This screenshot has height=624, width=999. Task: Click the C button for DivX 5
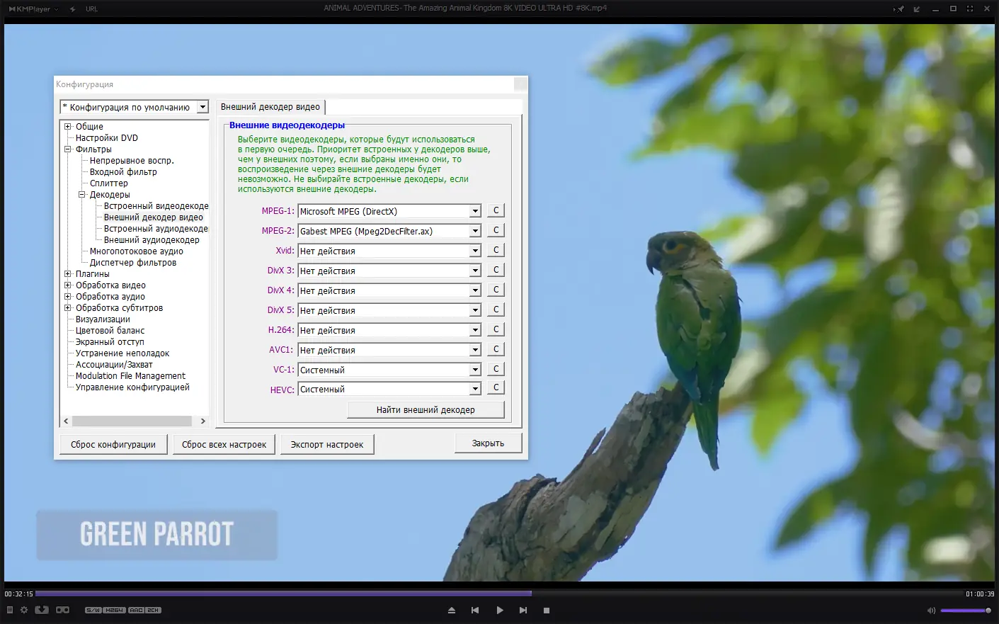click(496, 310)
